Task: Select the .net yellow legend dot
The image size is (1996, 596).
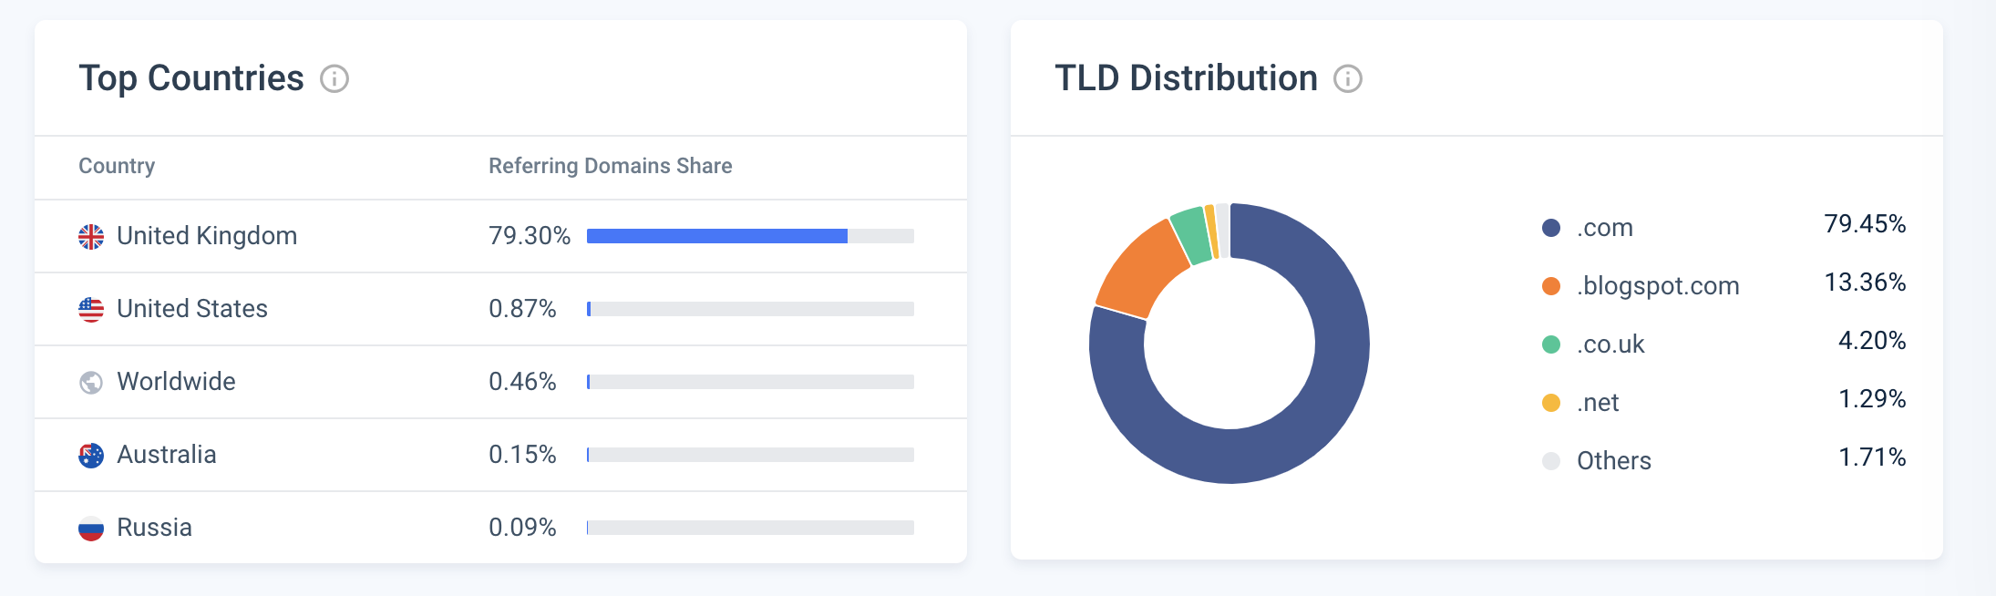Action: tap(1551, 403)
